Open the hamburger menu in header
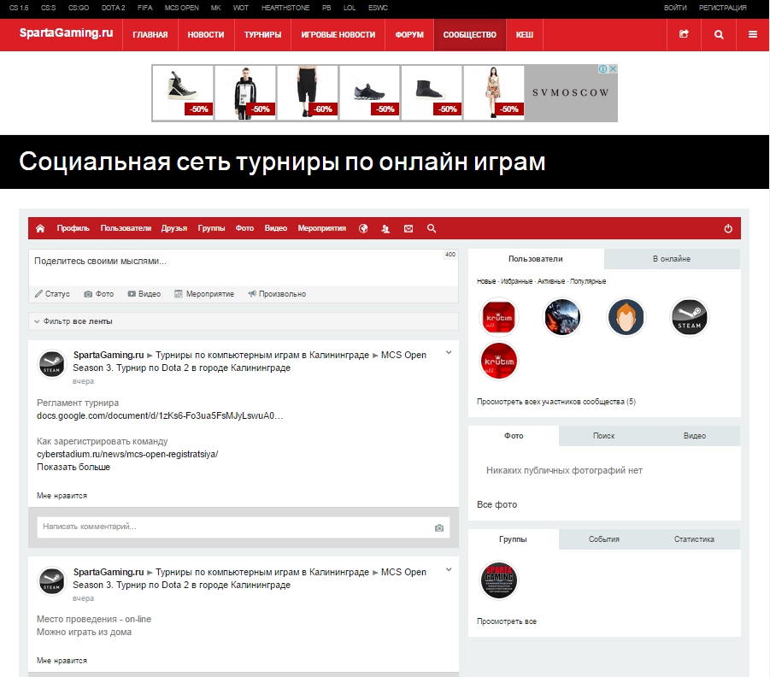The width and height of the screenshot is (770, 677). [x=752, y=34]
